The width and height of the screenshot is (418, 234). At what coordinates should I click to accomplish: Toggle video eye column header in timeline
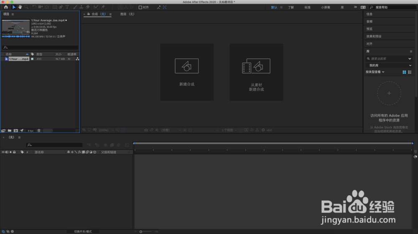tap(3, 152)
